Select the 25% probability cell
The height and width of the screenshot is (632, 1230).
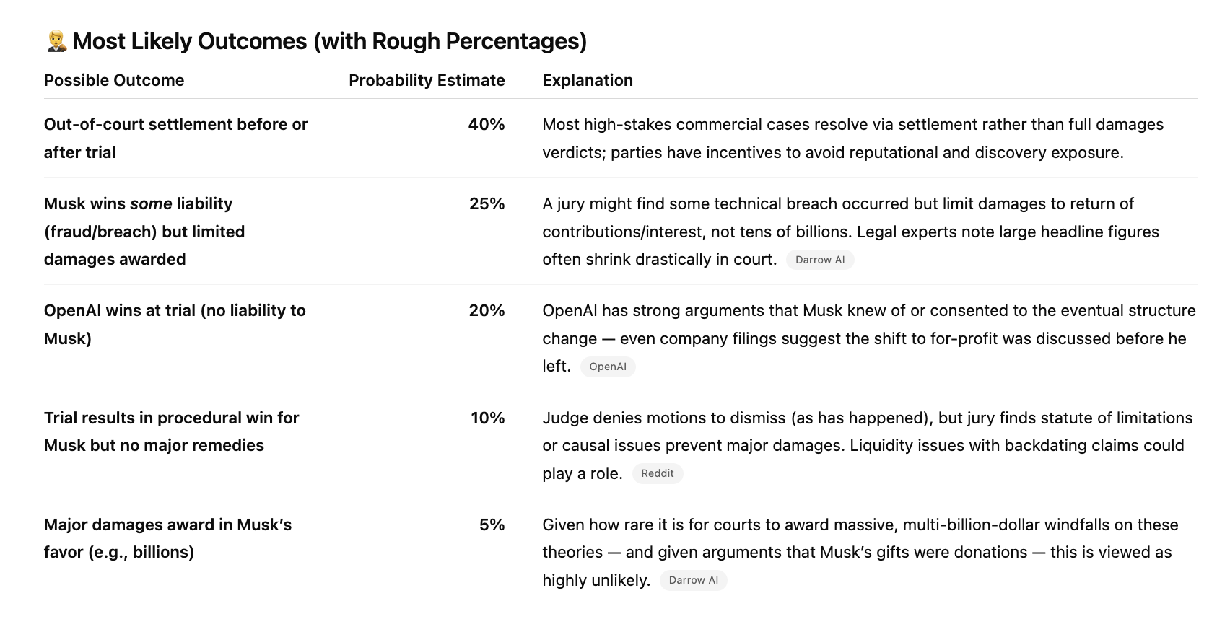(487, 203)
